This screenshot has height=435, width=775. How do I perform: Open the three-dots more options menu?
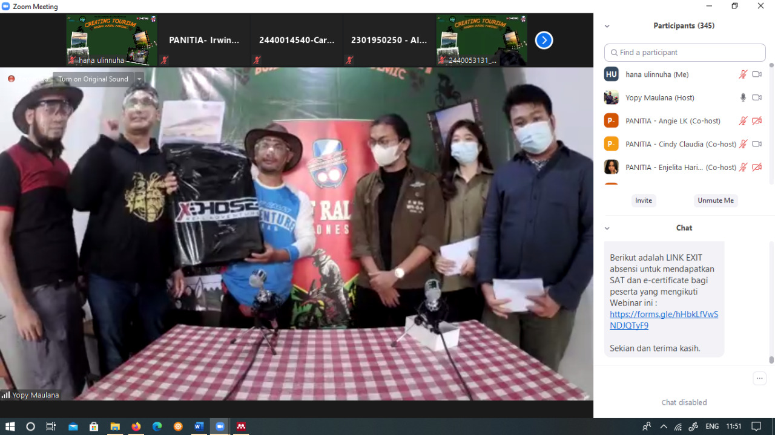[759, 378]
